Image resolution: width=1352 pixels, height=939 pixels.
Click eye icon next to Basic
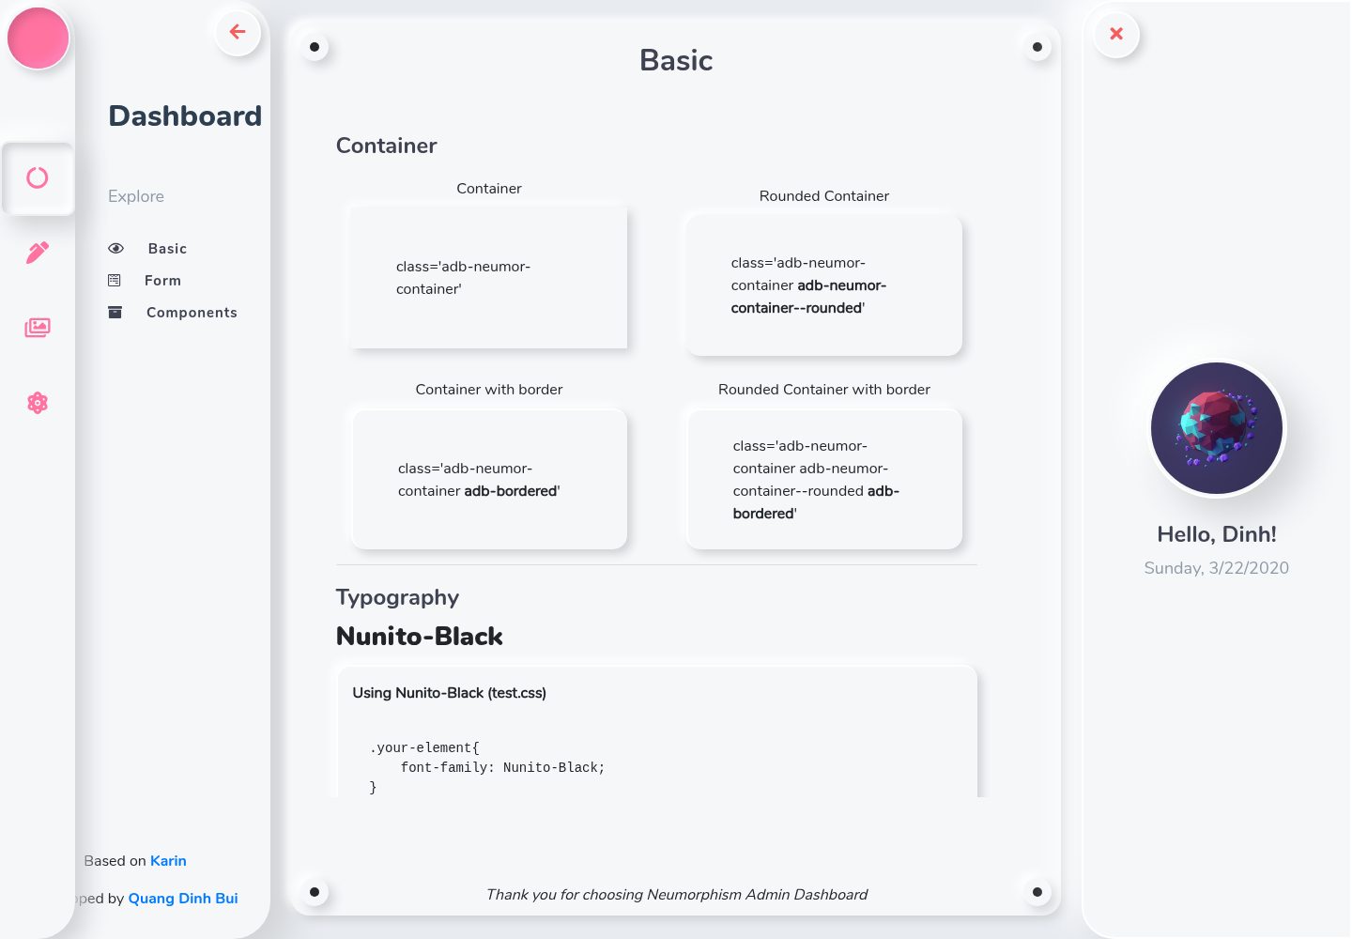point(116,249)
